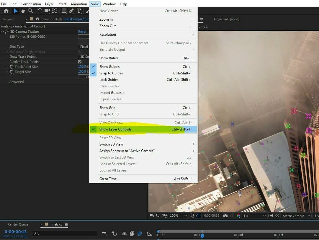Open the Graph Editor icon
319x240 pixels.
point(150,234)
